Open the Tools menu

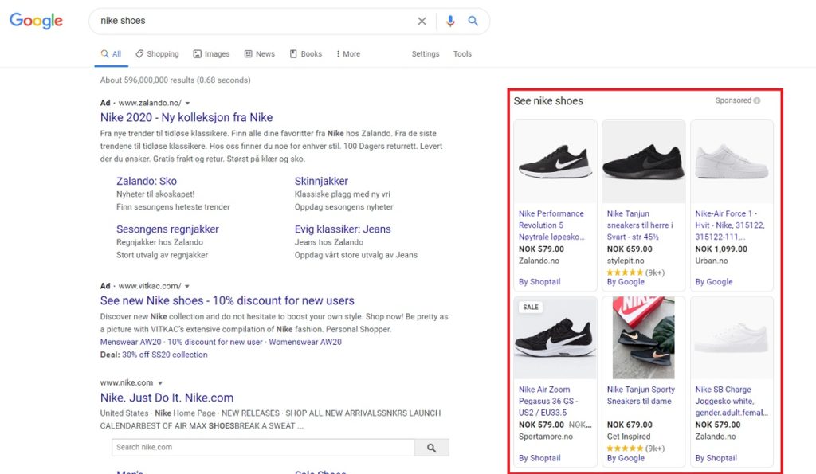462,53
